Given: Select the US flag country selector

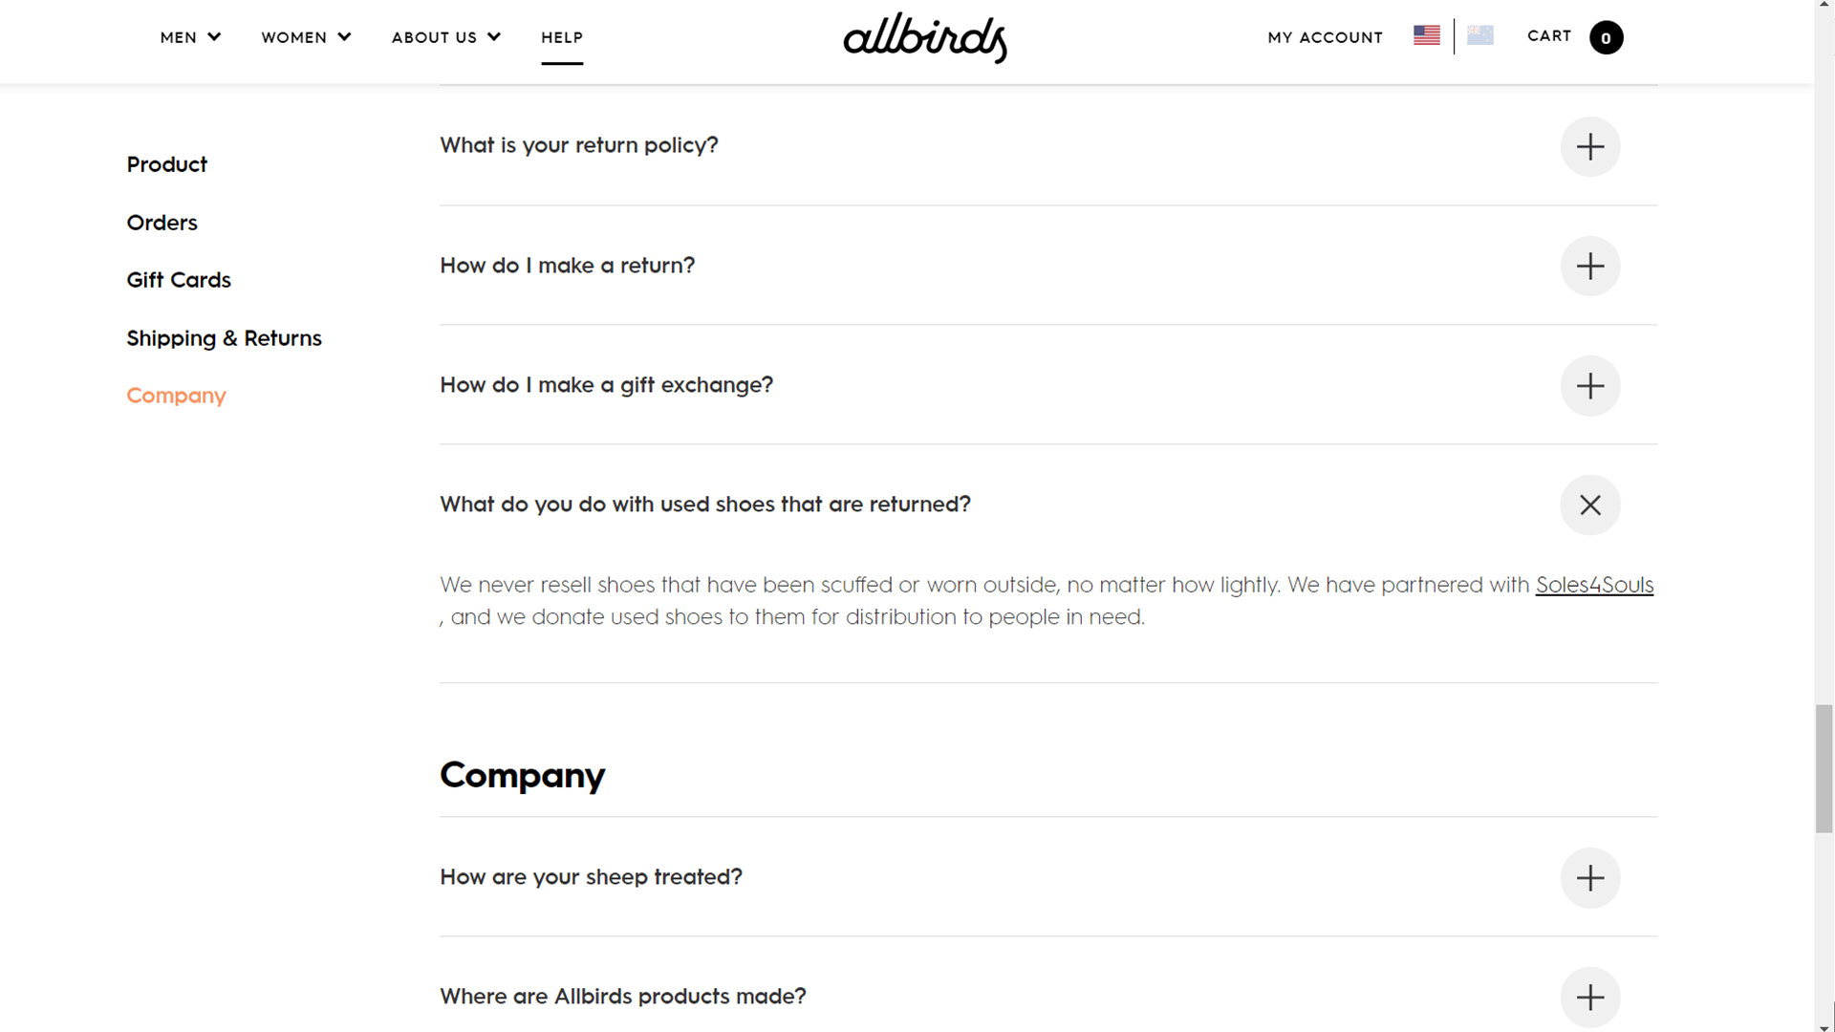Looking at the screenshot, I should (1426, 35).
